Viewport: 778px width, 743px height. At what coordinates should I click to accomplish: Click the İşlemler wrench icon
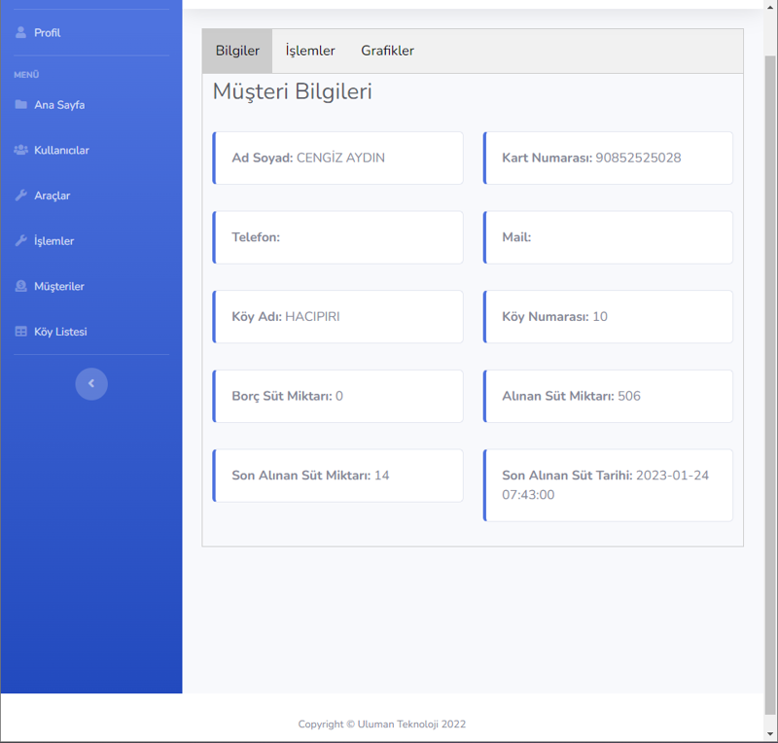point(21,240)
